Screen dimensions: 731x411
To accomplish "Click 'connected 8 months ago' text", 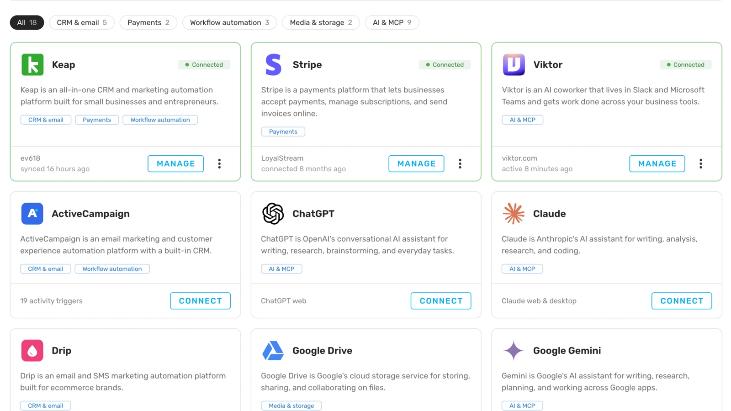I will pyautogui.click(x=303, y=169).
